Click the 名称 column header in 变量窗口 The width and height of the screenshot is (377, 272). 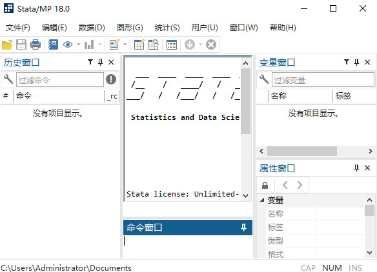click(300, 96)
